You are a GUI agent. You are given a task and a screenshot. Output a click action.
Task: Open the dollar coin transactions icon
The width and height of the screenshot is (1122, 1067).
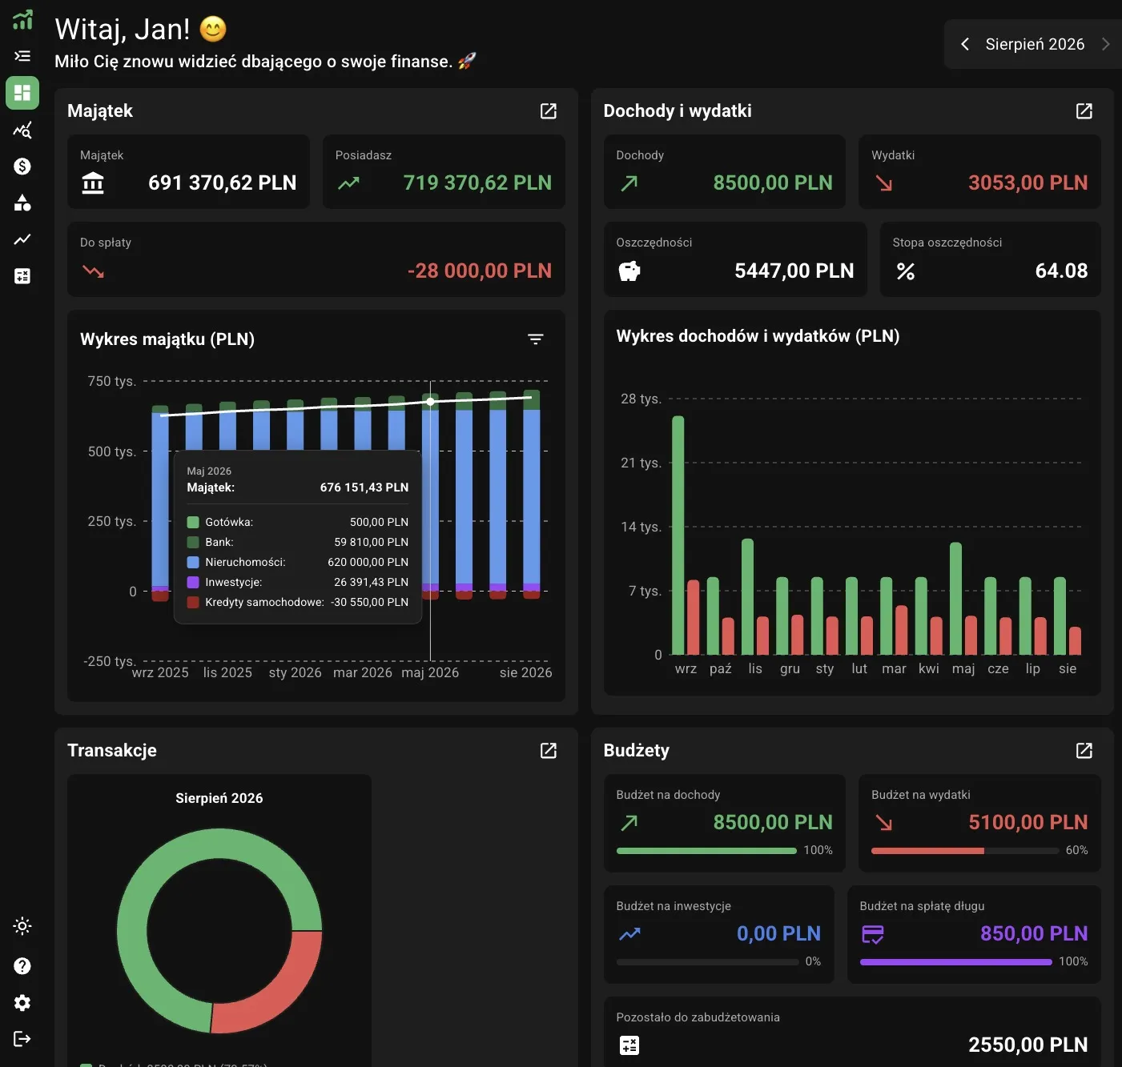click(22, 166)
